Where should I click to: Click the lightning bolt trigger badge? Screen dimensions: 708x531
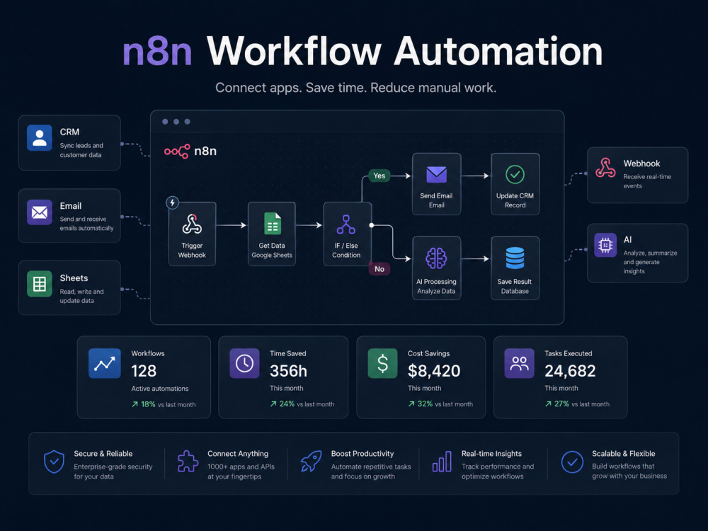173,202
